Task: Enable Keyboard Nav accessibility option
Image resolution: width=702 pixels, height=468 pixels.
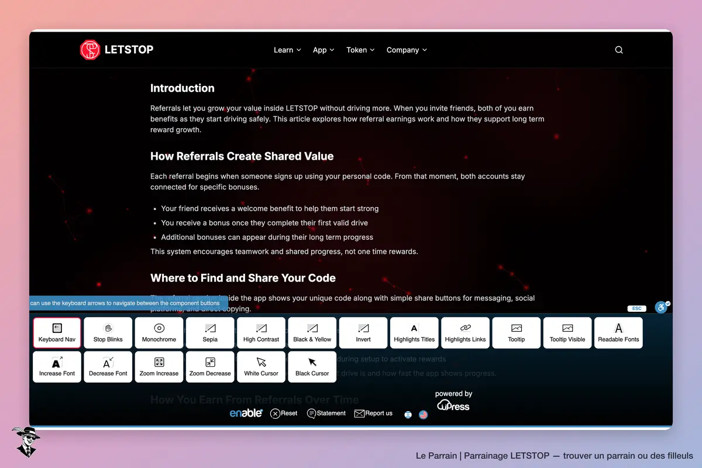Action: (57, 333)
